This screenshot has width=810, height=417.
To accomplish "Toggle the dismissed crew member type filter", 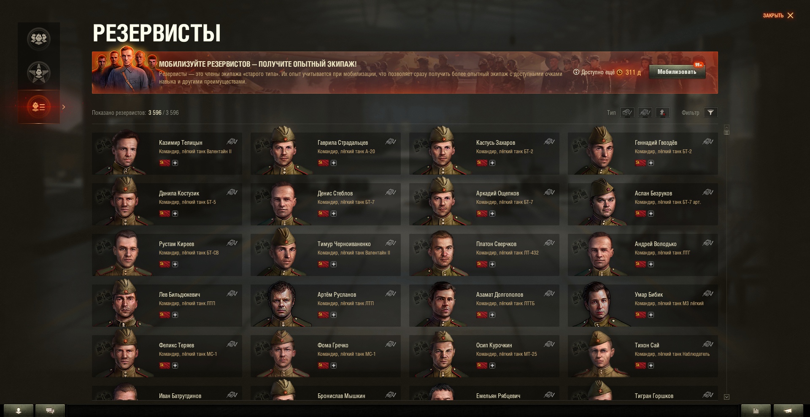I will pyautogui.click(x=663, y=113).
